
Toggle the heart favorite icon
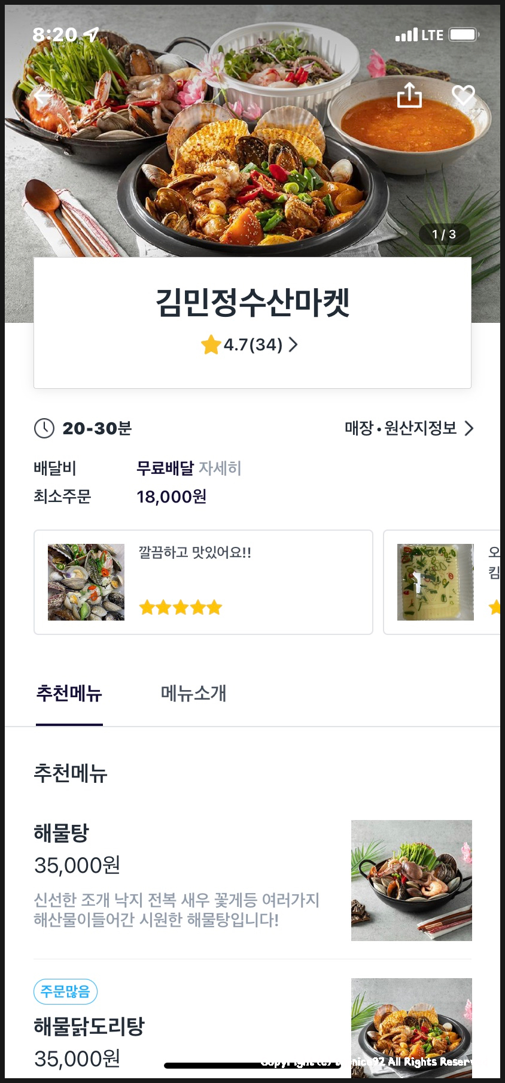point(463,95)
